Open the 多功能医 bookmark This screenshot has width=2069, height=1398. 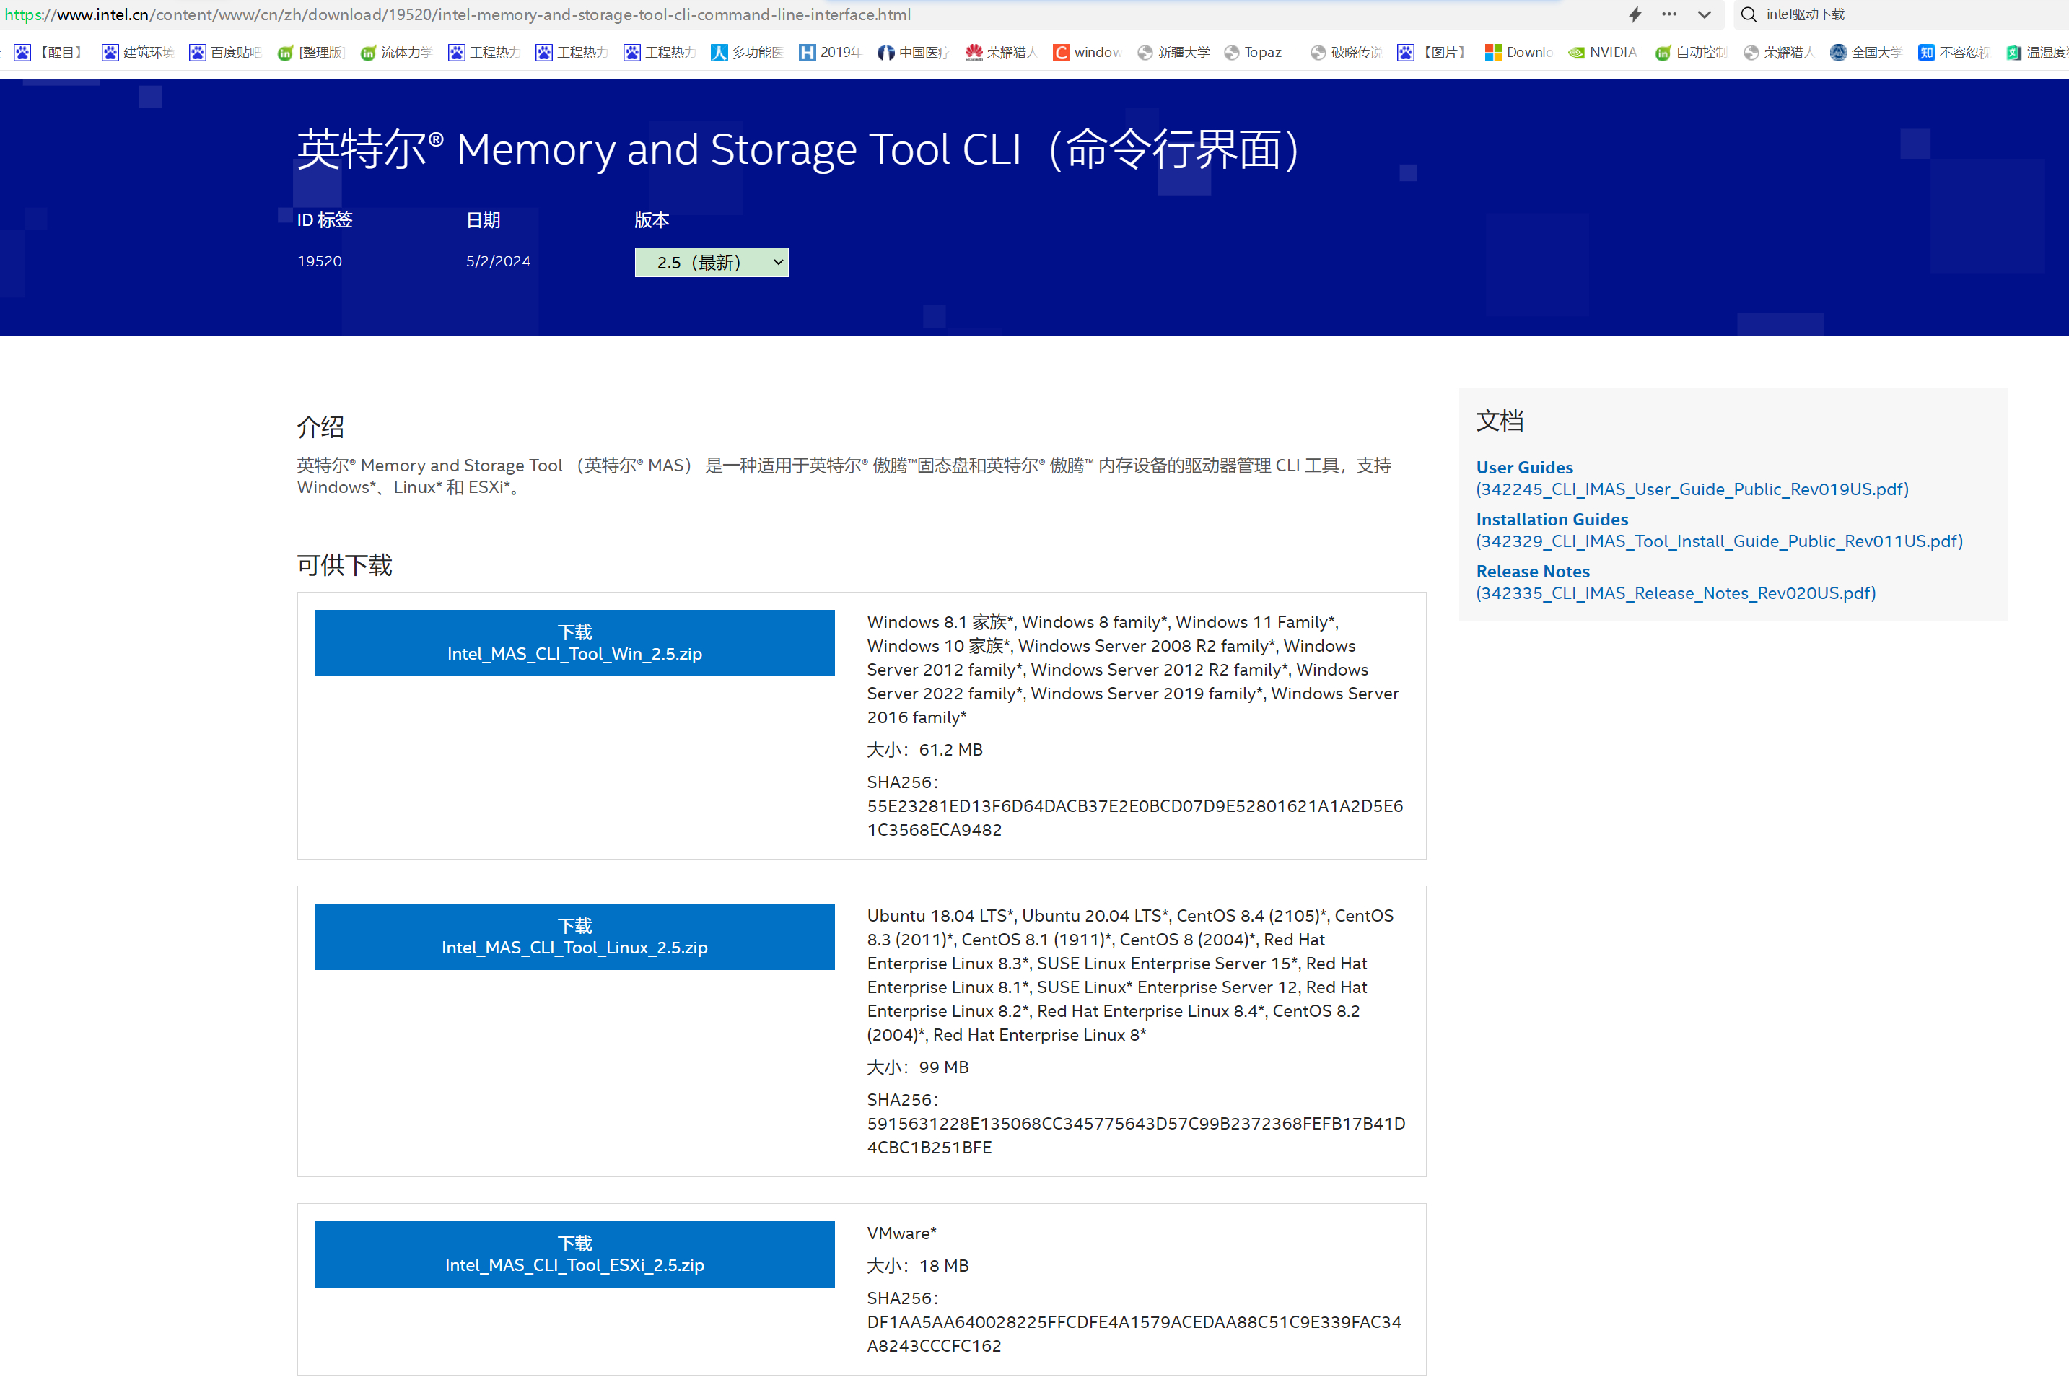point(747,53)
